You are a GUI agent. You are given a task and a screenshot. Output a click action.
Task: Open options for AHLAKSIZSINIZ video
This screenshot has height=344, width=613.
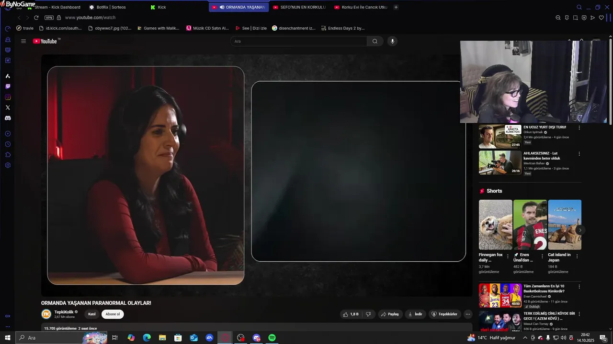579,154
